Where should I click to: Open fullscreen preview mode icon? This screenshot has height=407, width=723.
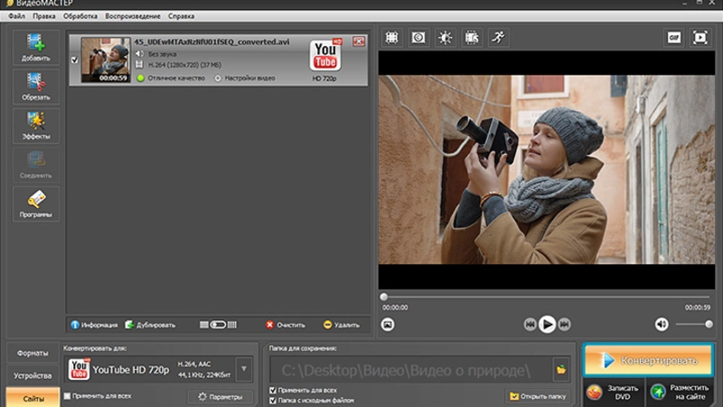coord(700,37)
